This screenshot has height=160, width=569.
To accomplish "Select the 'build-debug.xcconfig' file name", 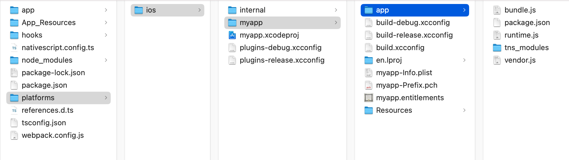I will coord(413,22).
